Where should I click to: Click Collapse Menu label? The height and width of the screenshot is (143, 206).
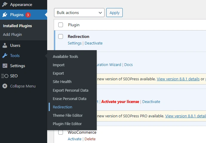pyautogui.click(x=23, y=86)
